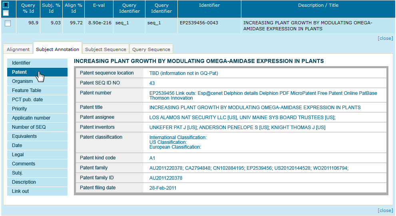Sort by Align % Id column header
The image size is (396, 216).
coord(74,8)
